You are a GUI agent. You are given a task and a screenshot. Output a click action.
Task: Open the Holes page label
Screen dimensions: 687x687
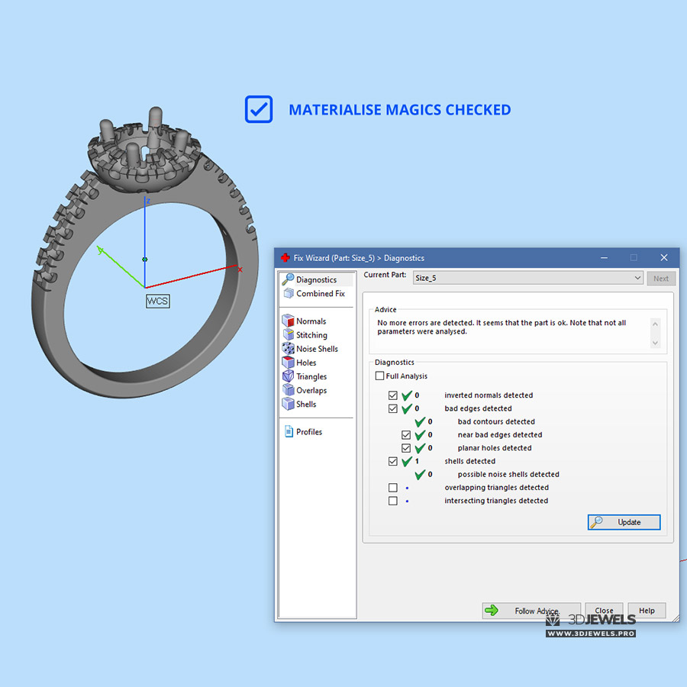306,363
